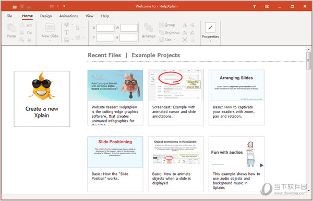Open the Fun with audios example
The width and height of the screenshot is (313, 201).
236,165
